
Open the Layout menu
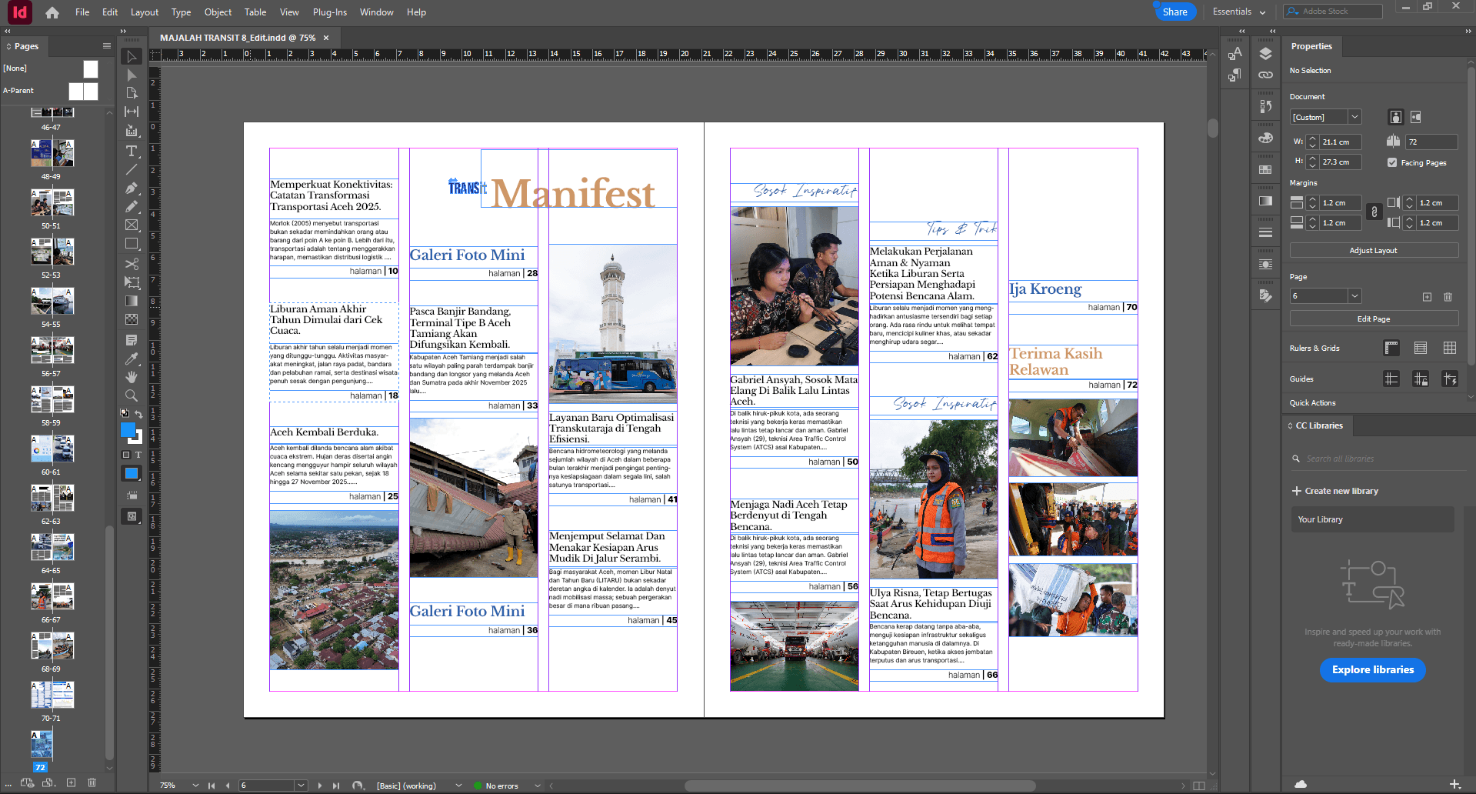tap(144, 12)
